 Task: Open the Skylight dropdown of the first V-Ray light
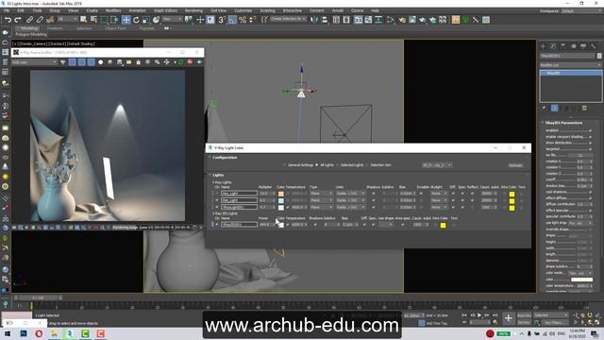(438, 194)
